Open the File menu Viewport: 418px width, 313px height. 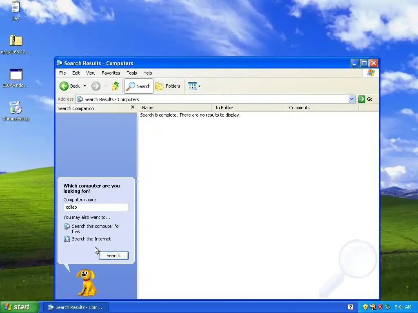point(62,73)
